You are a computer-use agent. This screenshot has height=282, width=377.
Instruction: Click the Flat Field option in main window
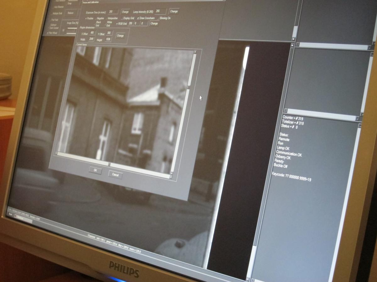[x=54, y=20]
